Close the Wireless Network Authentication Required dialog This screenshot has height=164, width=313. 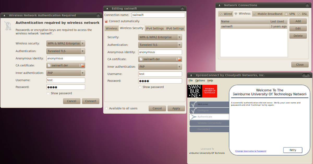(x=98, y=15)
